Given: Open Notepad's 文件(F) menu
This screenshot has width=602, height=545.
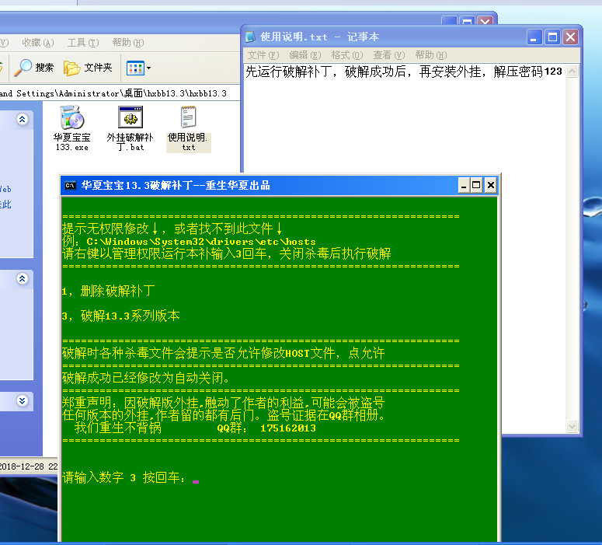Looking at the screenshot, I should 263,55.
